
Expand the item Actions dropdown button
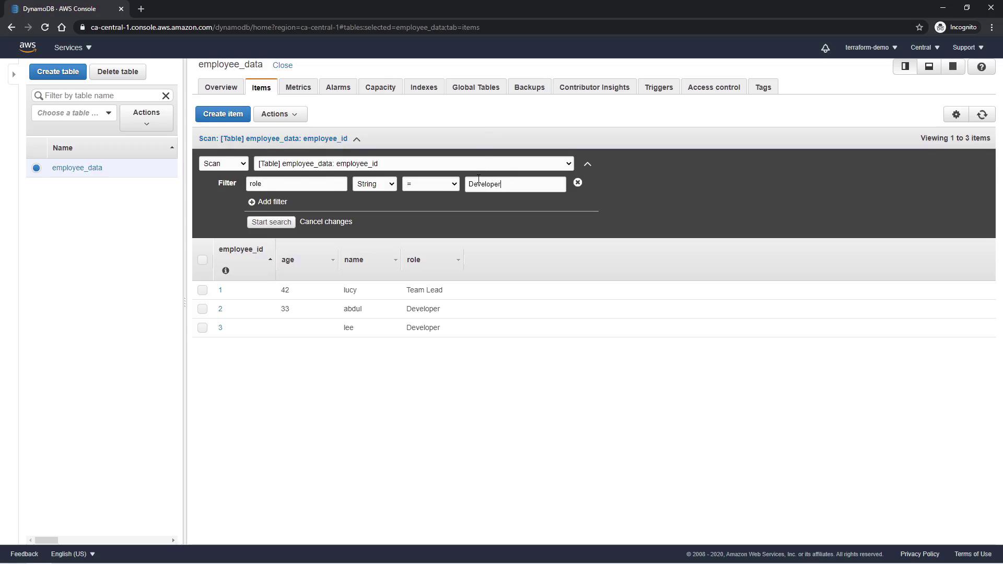click(280, 114)
